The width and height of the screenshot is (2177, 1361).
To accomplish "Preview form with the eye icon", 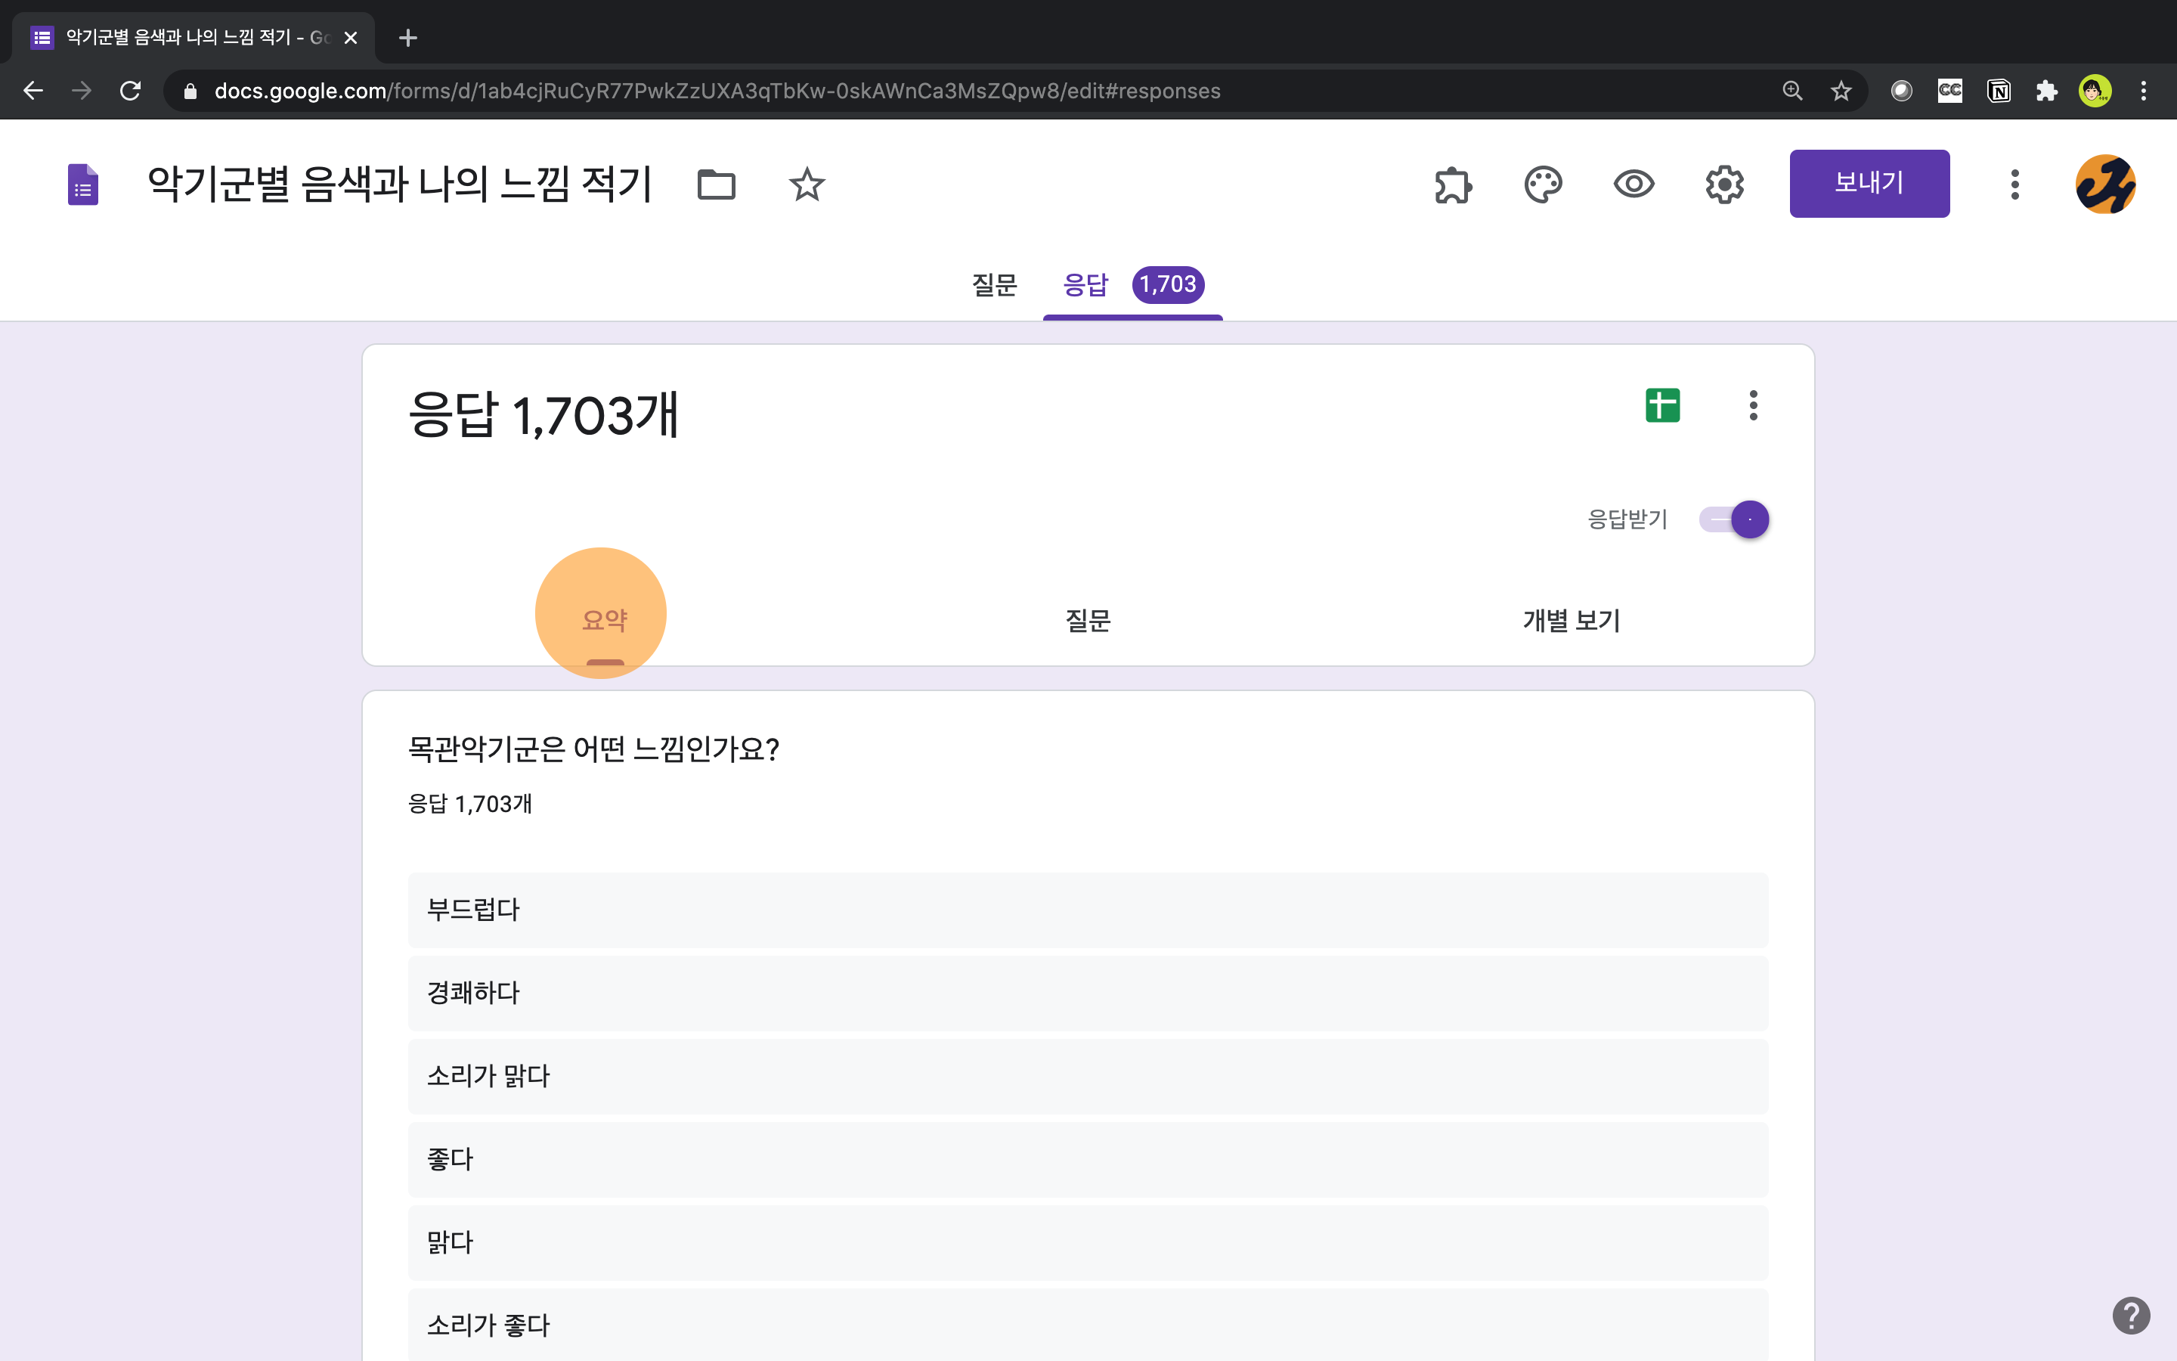I will pyautogui.click(x=1634, y=184).
